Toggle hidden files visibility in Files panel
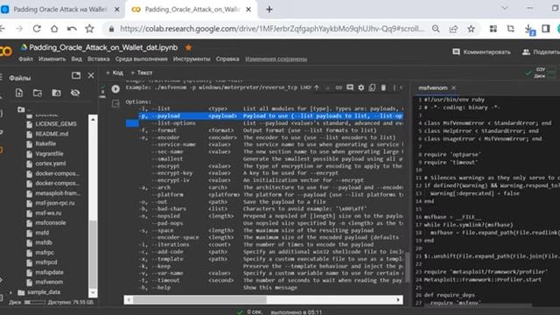This screenshot has height=315, width=560. [x=75, y=94]
